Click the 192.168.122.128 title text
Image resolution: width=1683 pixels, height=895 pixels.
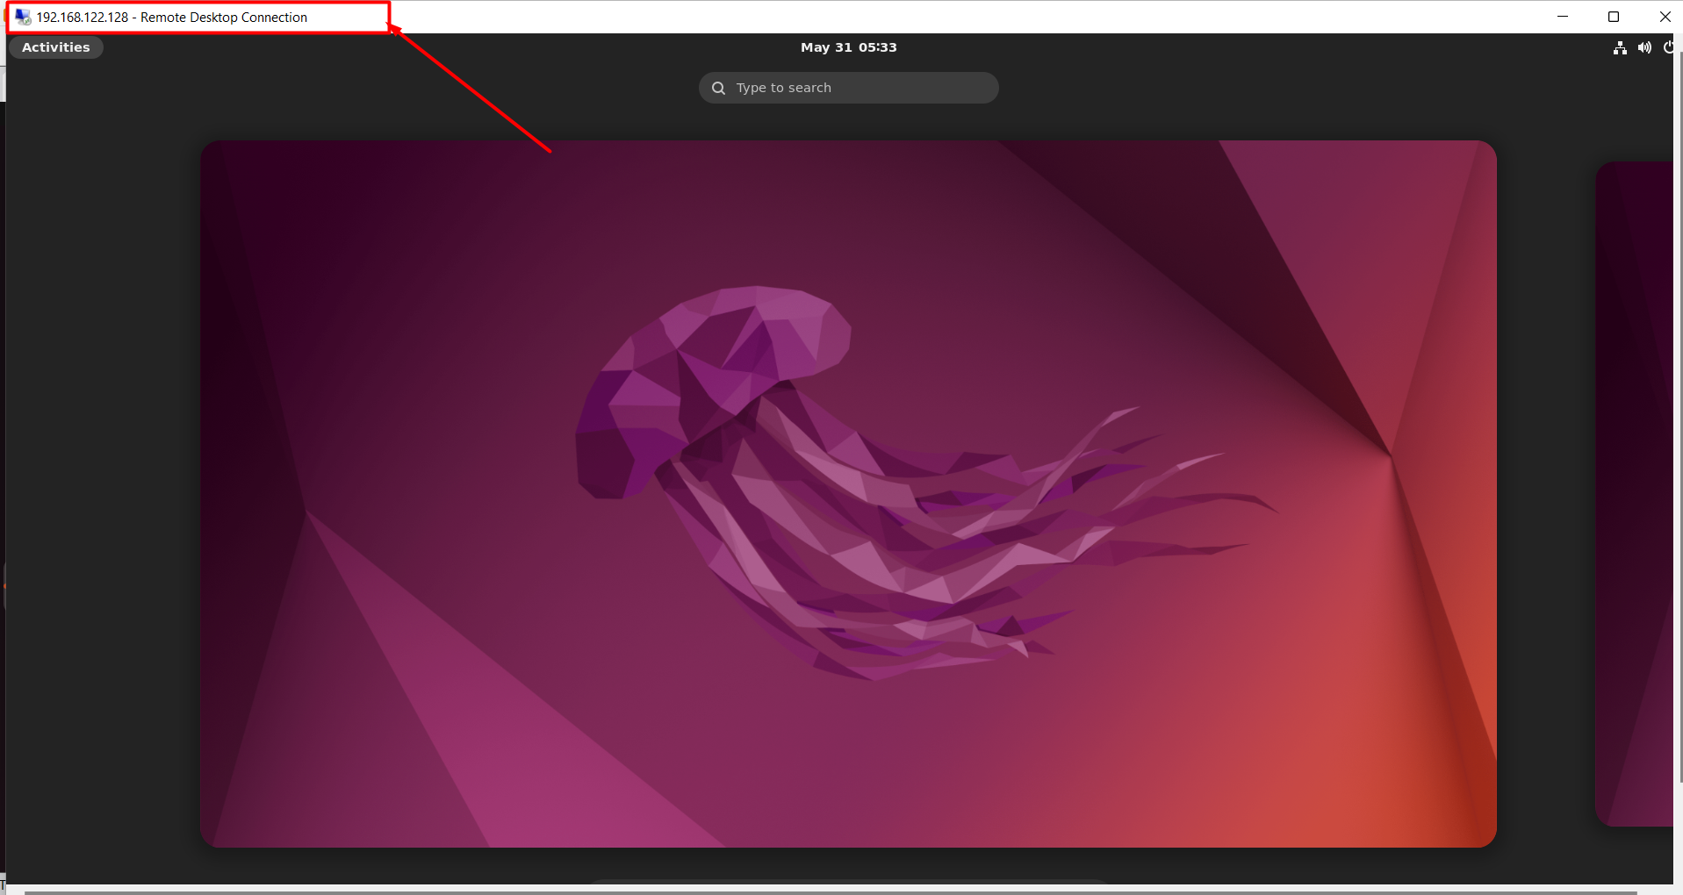[x=83, y=18]
